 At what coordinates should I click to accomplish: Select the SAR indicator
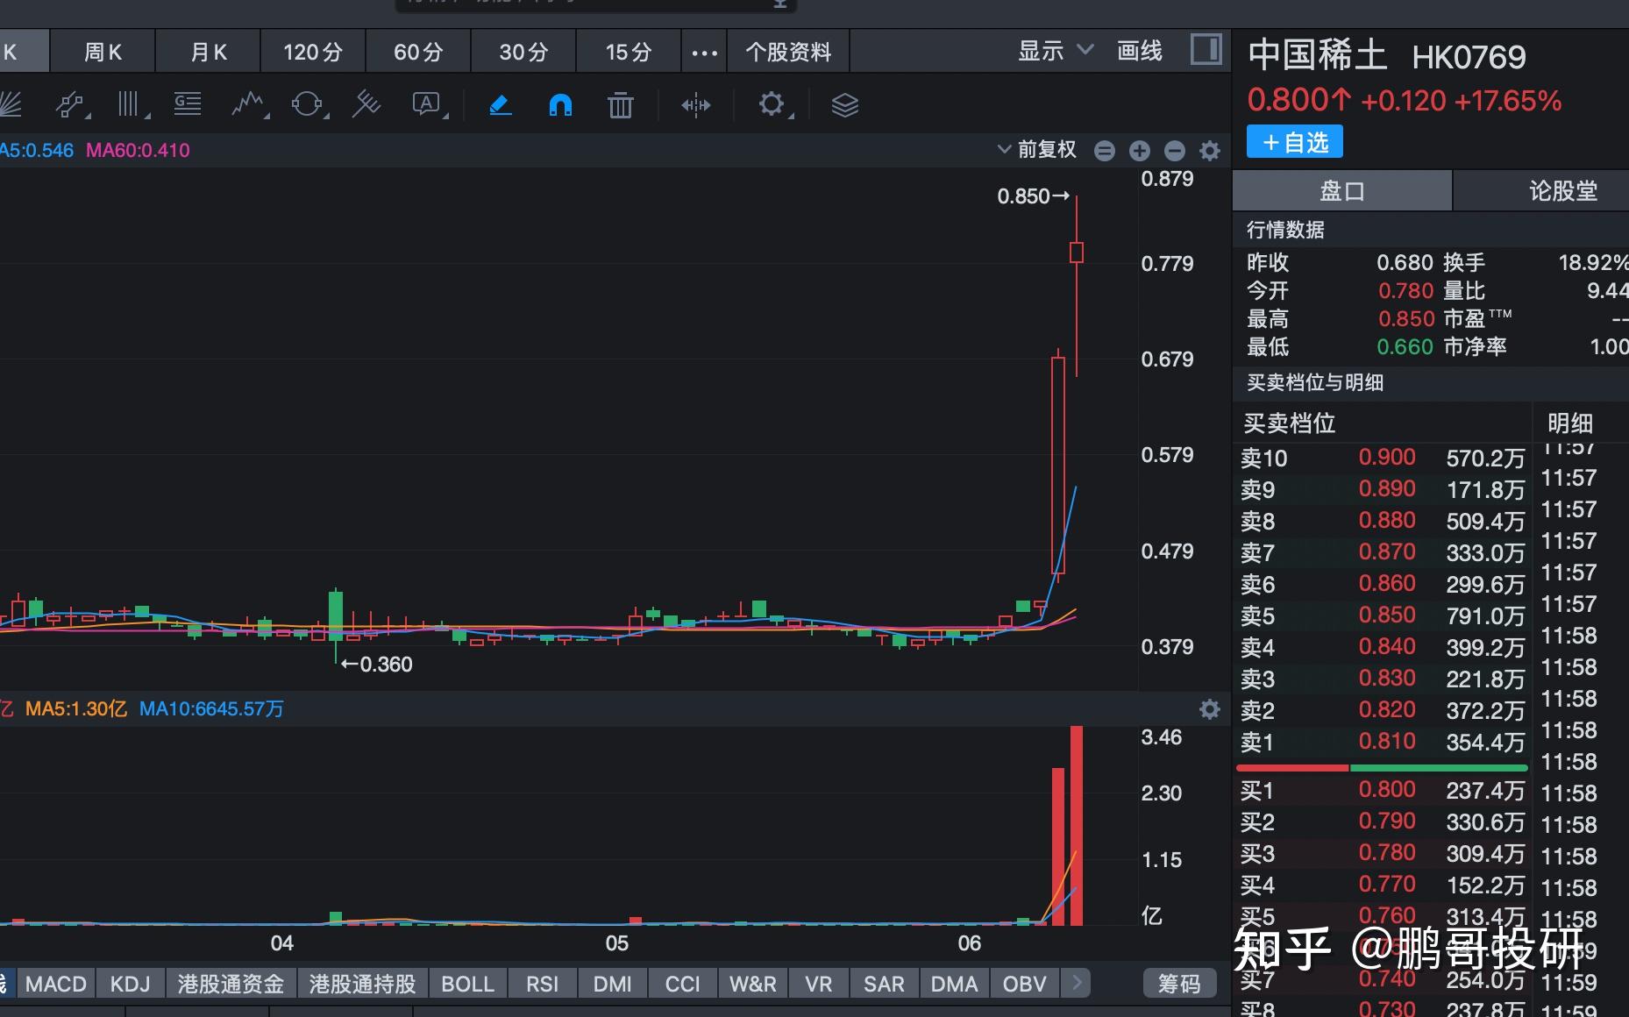pos(884,984)
